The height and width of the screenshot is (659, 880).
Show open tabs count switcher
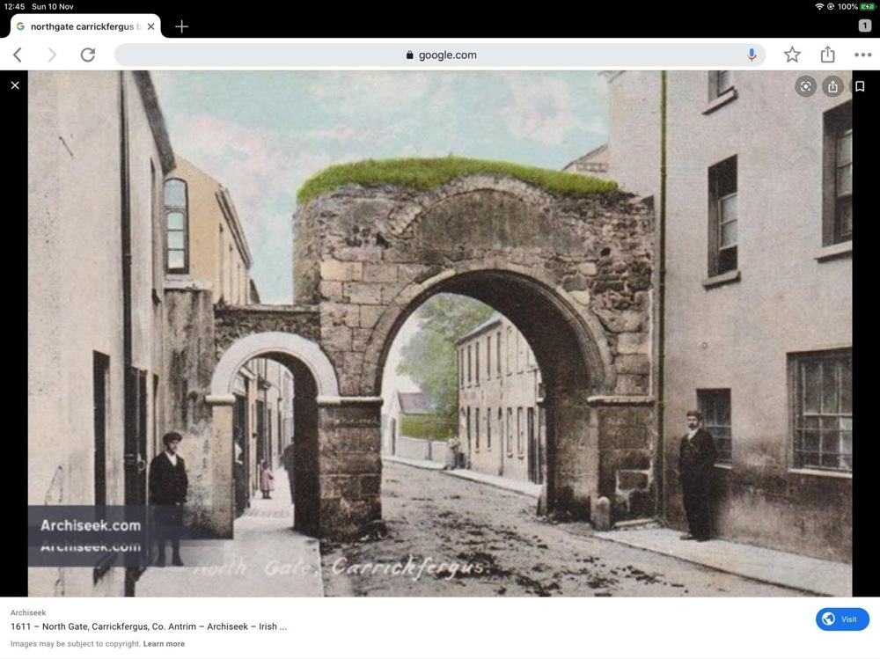coord(864,26)
